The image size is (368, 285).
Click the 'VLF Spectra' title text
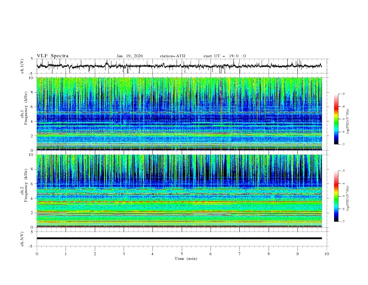point(53,56)
